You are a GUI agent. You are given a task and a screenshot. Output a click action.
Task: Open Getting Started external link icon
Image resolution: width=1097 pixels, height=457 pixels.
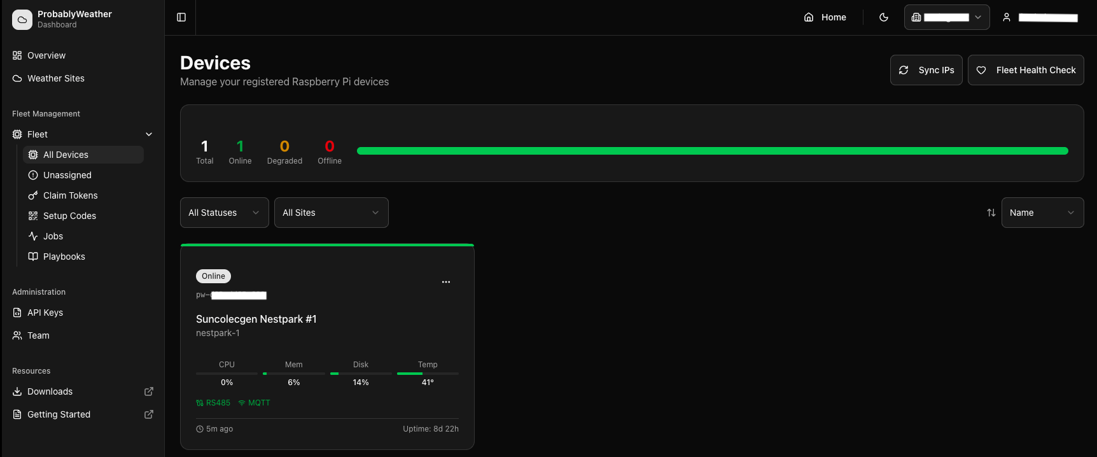pos(149,414)
